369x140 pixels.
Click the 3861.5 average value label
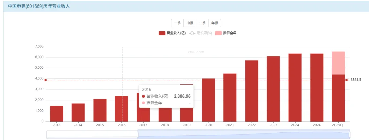(356, 80)
